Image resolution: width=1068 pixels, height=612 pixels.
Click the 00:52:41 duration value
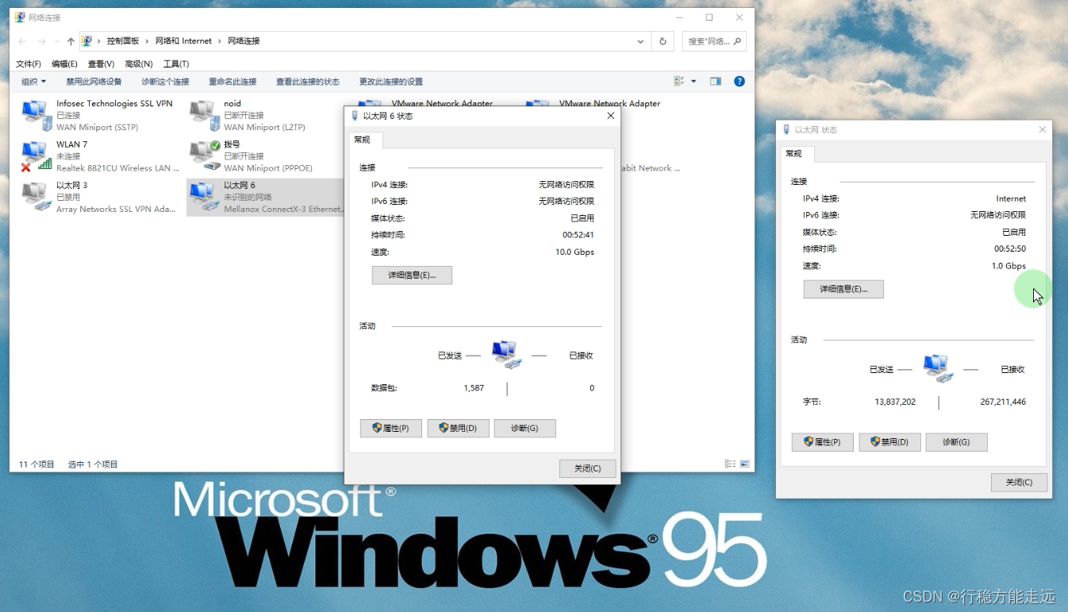578,235
